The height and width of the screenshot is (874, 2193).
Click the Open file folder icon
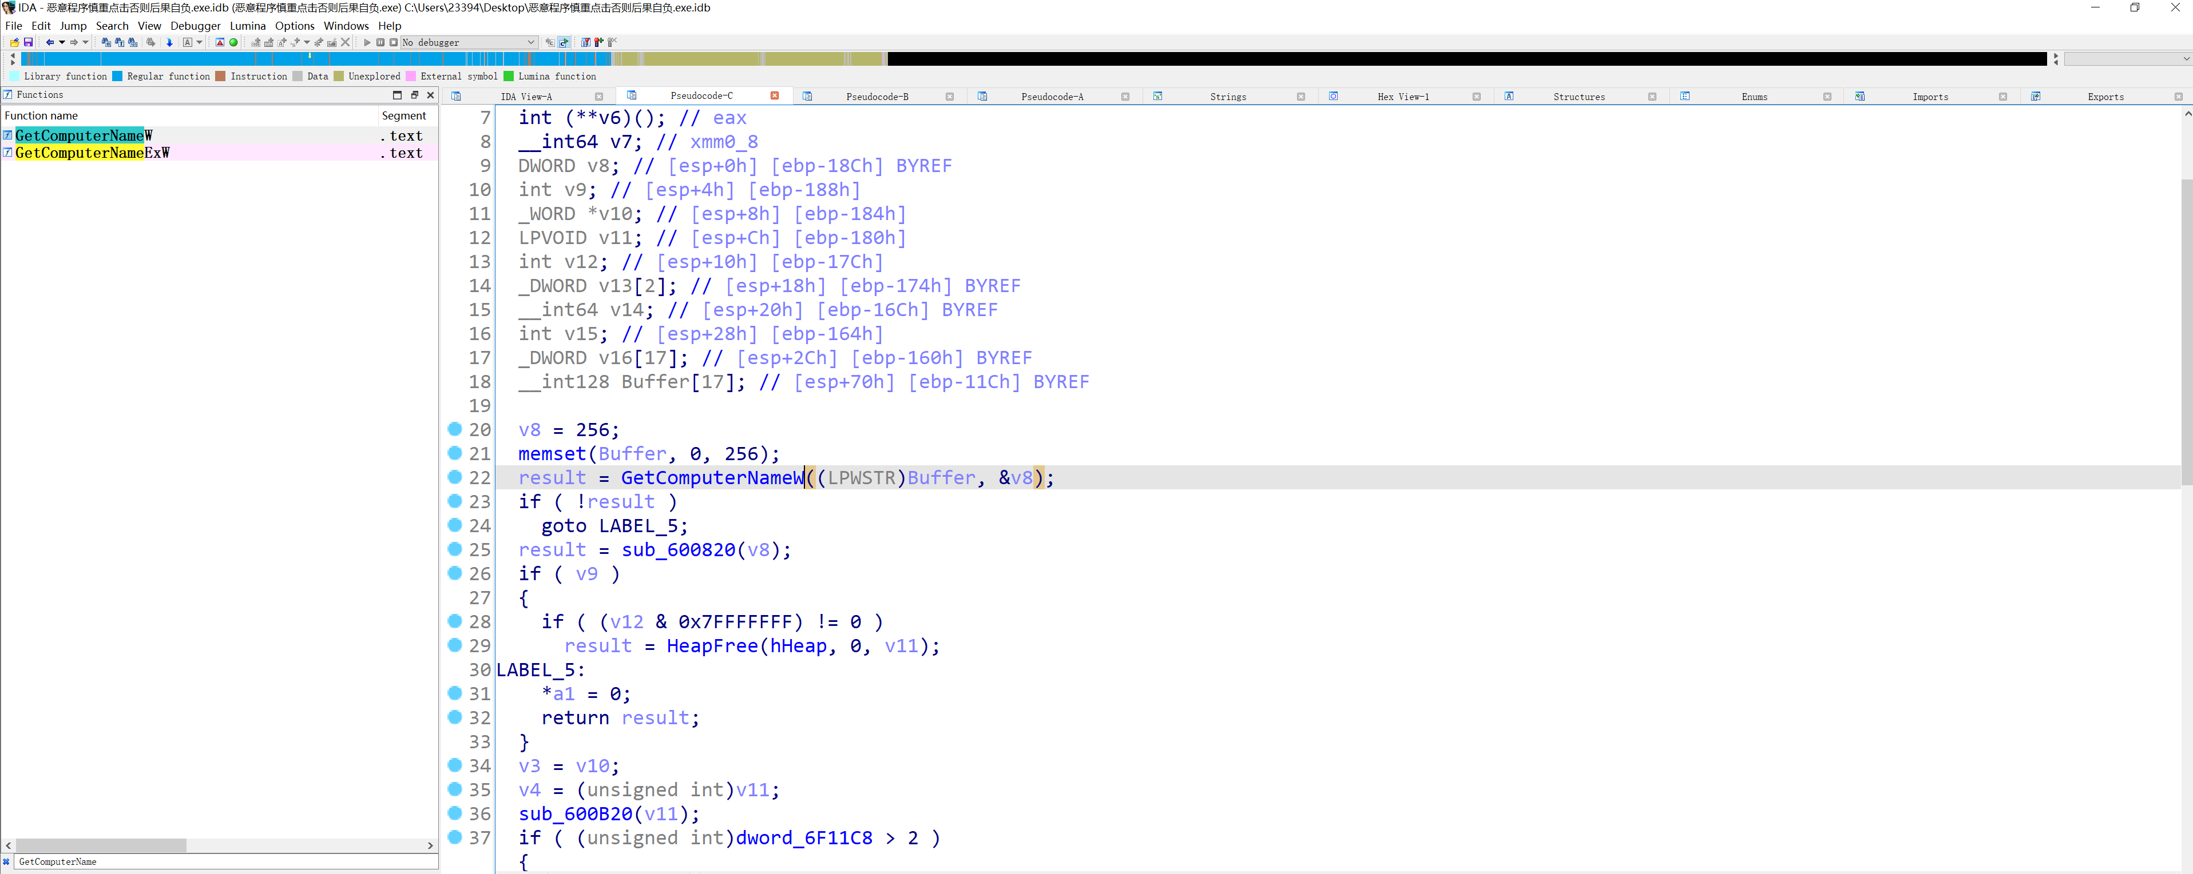pos(14,42)
